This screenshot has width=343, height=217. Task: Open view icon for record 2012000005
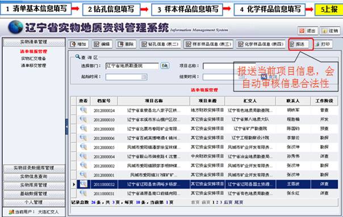pos(83,147)
